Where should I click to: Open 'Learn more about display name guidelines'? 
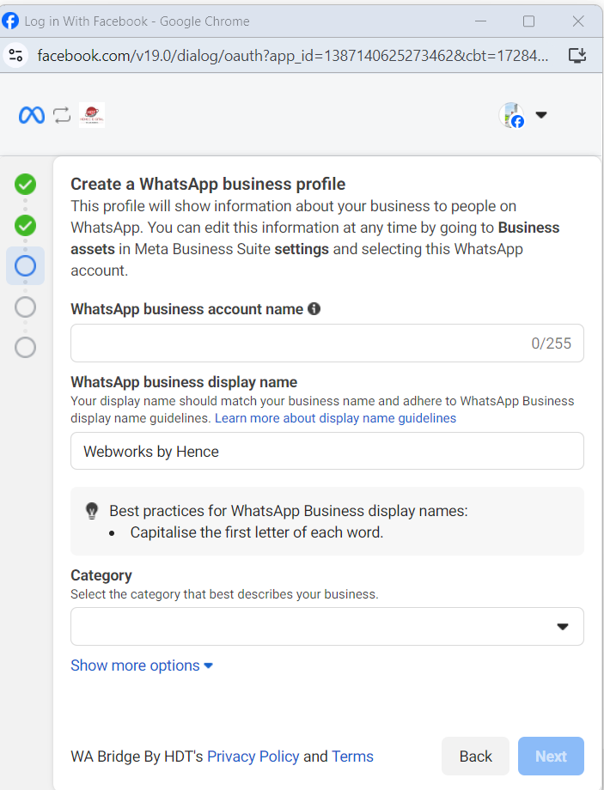335,418
